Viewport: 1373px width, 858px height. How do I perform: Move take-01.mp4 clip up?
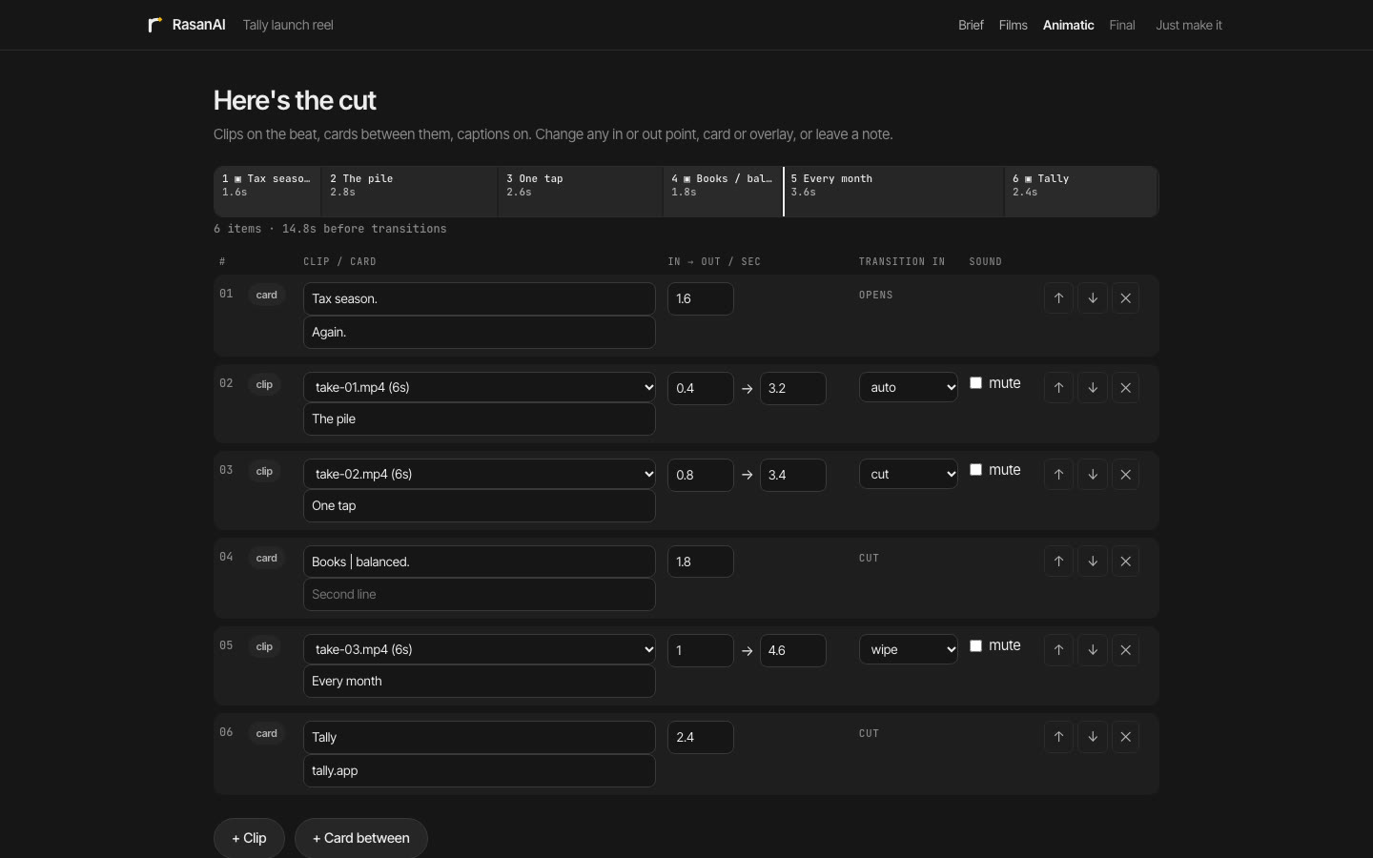tap(1058, 388)
